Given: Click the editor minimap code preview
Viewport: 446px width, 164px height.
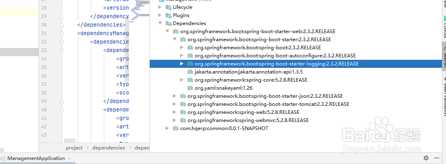Looking at the screenshot, I should tap(139, 11).
